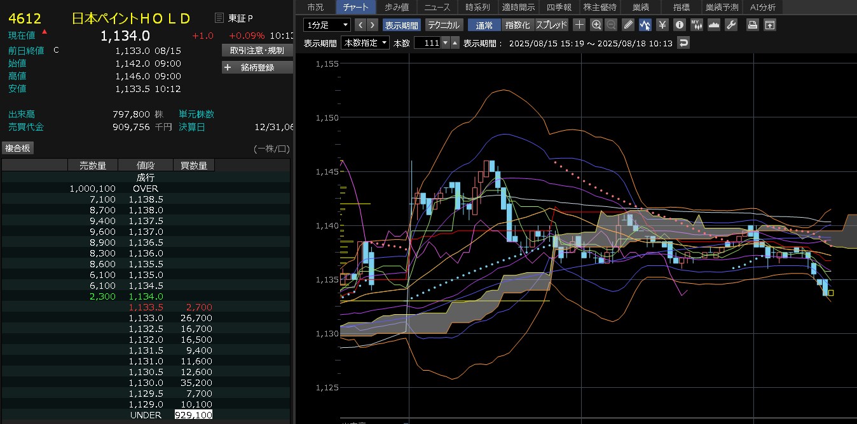Screen dimensions: 857x424
Task: Switch to the 歩み値 tab
Action: 397,7
